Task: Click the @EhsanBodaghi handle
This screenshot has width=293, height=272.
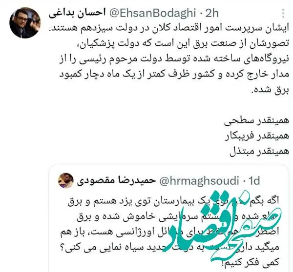Action: [152, 14]
